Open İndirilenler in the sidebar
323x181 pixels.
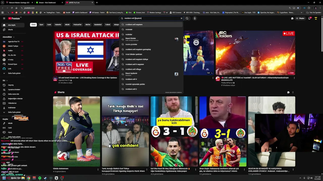click(x=13, y=108)
